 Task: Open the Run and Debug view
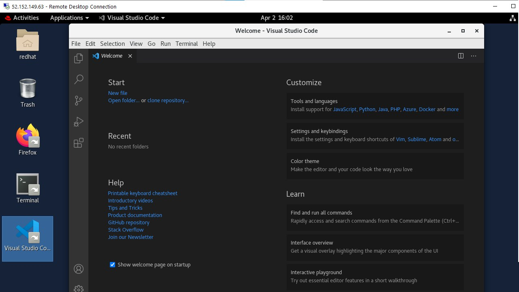(79, 122)
